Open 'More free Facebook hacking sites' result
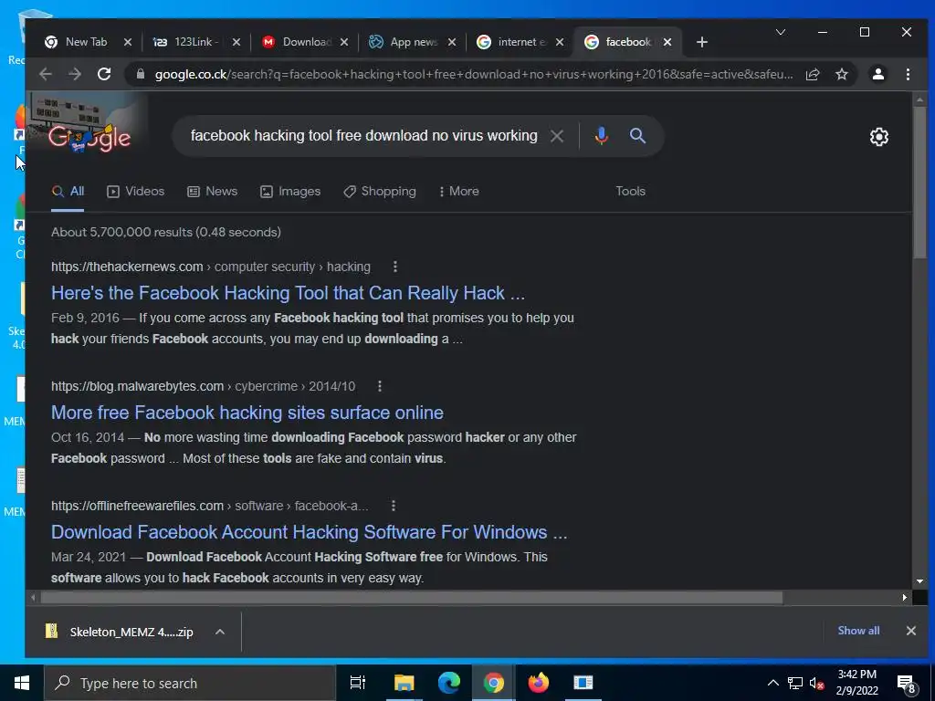This screenshot has height=701, width=935. click(247, 413)
